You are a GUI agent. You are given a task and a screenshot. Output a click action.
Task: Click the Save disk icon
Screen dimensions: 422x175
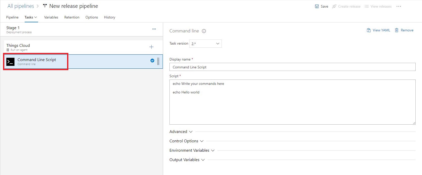[317, 6]
